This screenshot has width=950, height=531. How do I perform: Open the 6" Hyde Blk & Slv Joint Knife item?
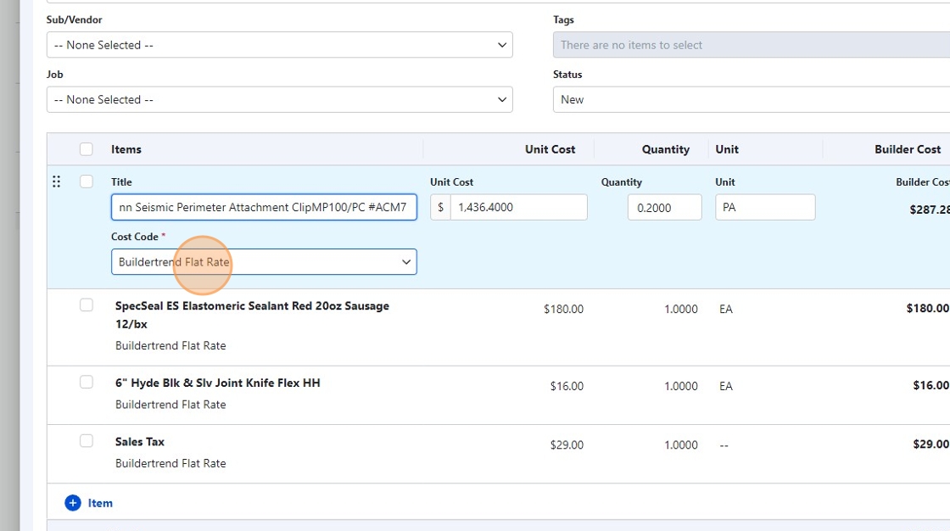pyautogui.click(x=218, y=383)
